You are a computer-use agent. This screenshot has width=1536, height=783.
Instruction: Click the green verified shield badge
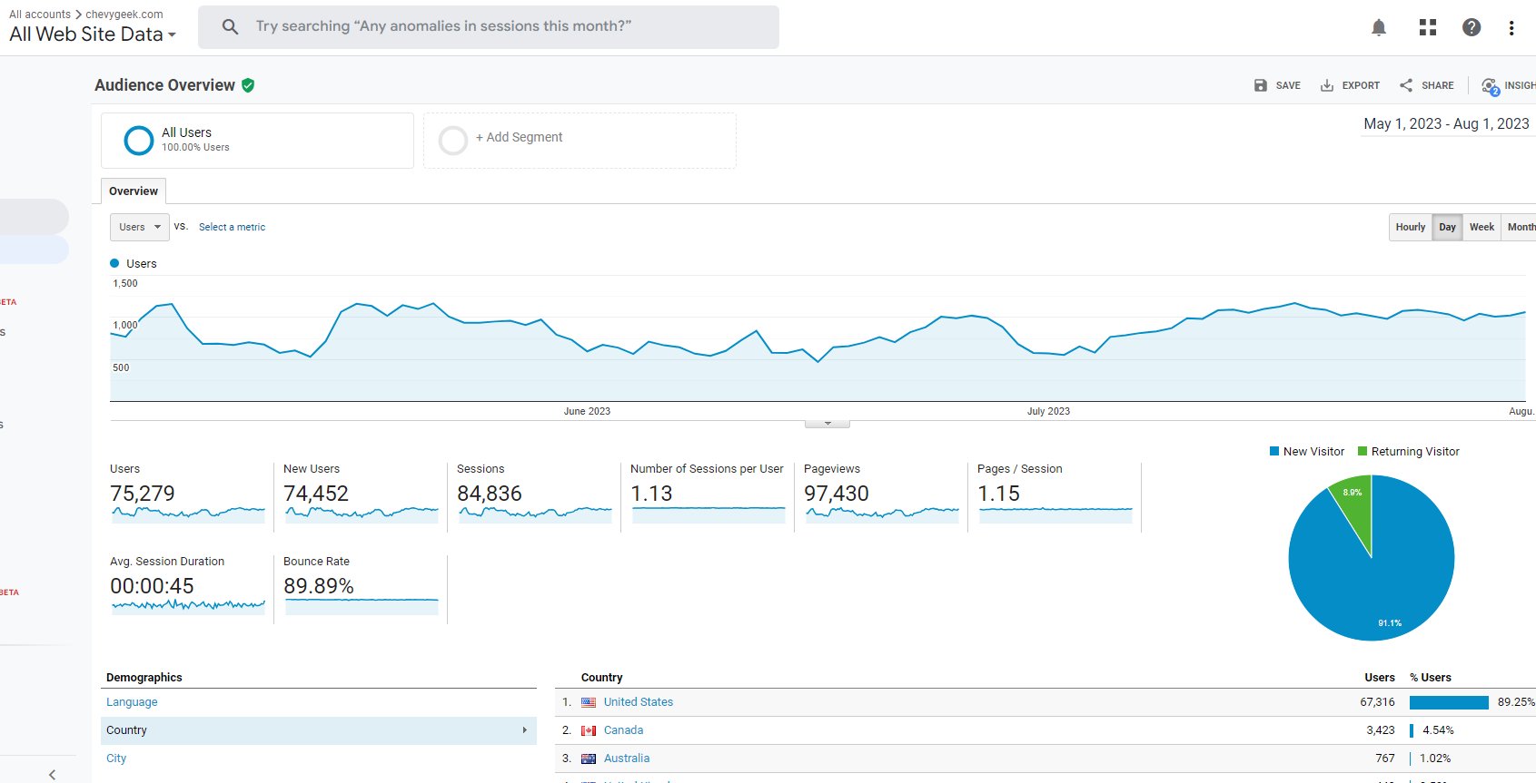(248, 85)
